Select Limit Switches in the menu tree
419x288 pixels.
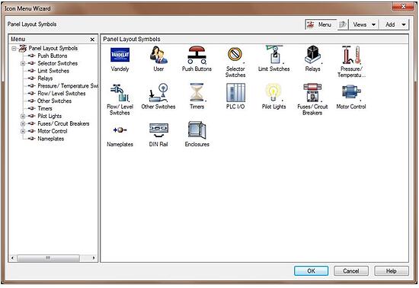point(53,71)
